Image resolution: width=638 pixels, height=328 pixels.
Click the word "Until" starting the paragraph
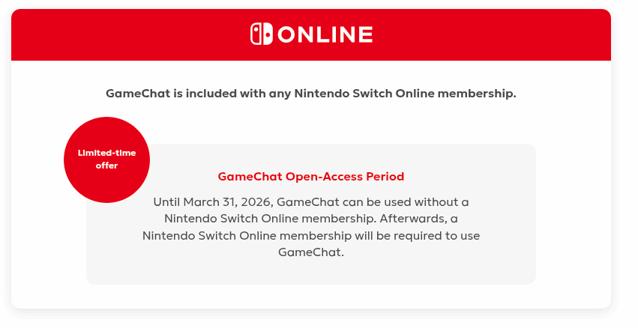pyautogui.click(x=167, y=202)
